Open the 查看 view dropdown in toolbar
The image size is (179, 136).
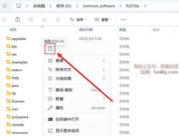tap(103, 20)
